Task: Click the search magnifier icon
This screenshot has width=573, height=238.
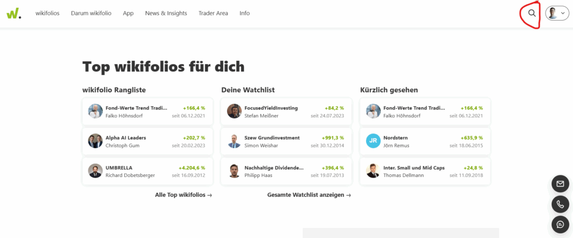Action: click(532, 13)
